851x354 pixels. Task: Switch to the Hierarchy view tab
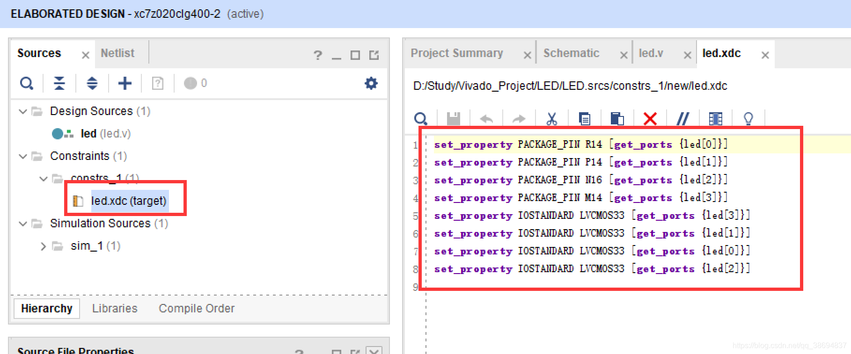[x=47, y=309]
